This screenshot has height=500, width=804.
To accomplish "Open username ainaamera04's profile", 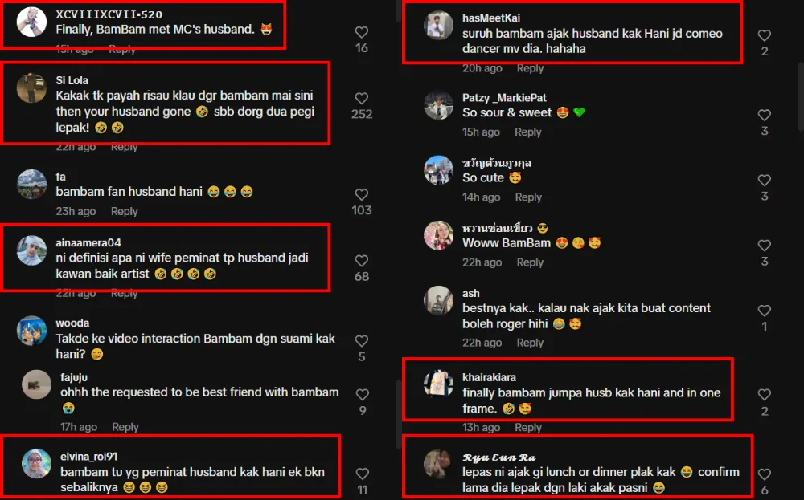I will pyautogui.click(x=88, y=242).
